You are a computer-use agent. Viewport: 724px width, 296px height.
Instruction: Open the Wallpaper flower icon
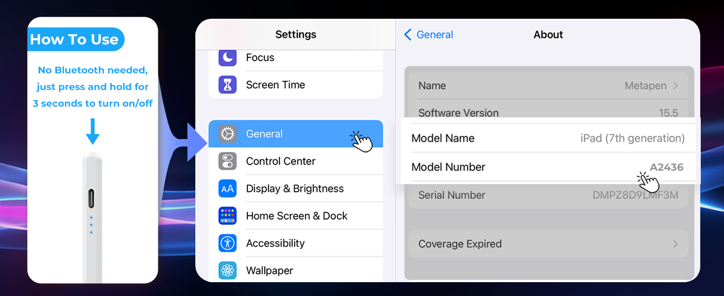[x=227, y=270]
